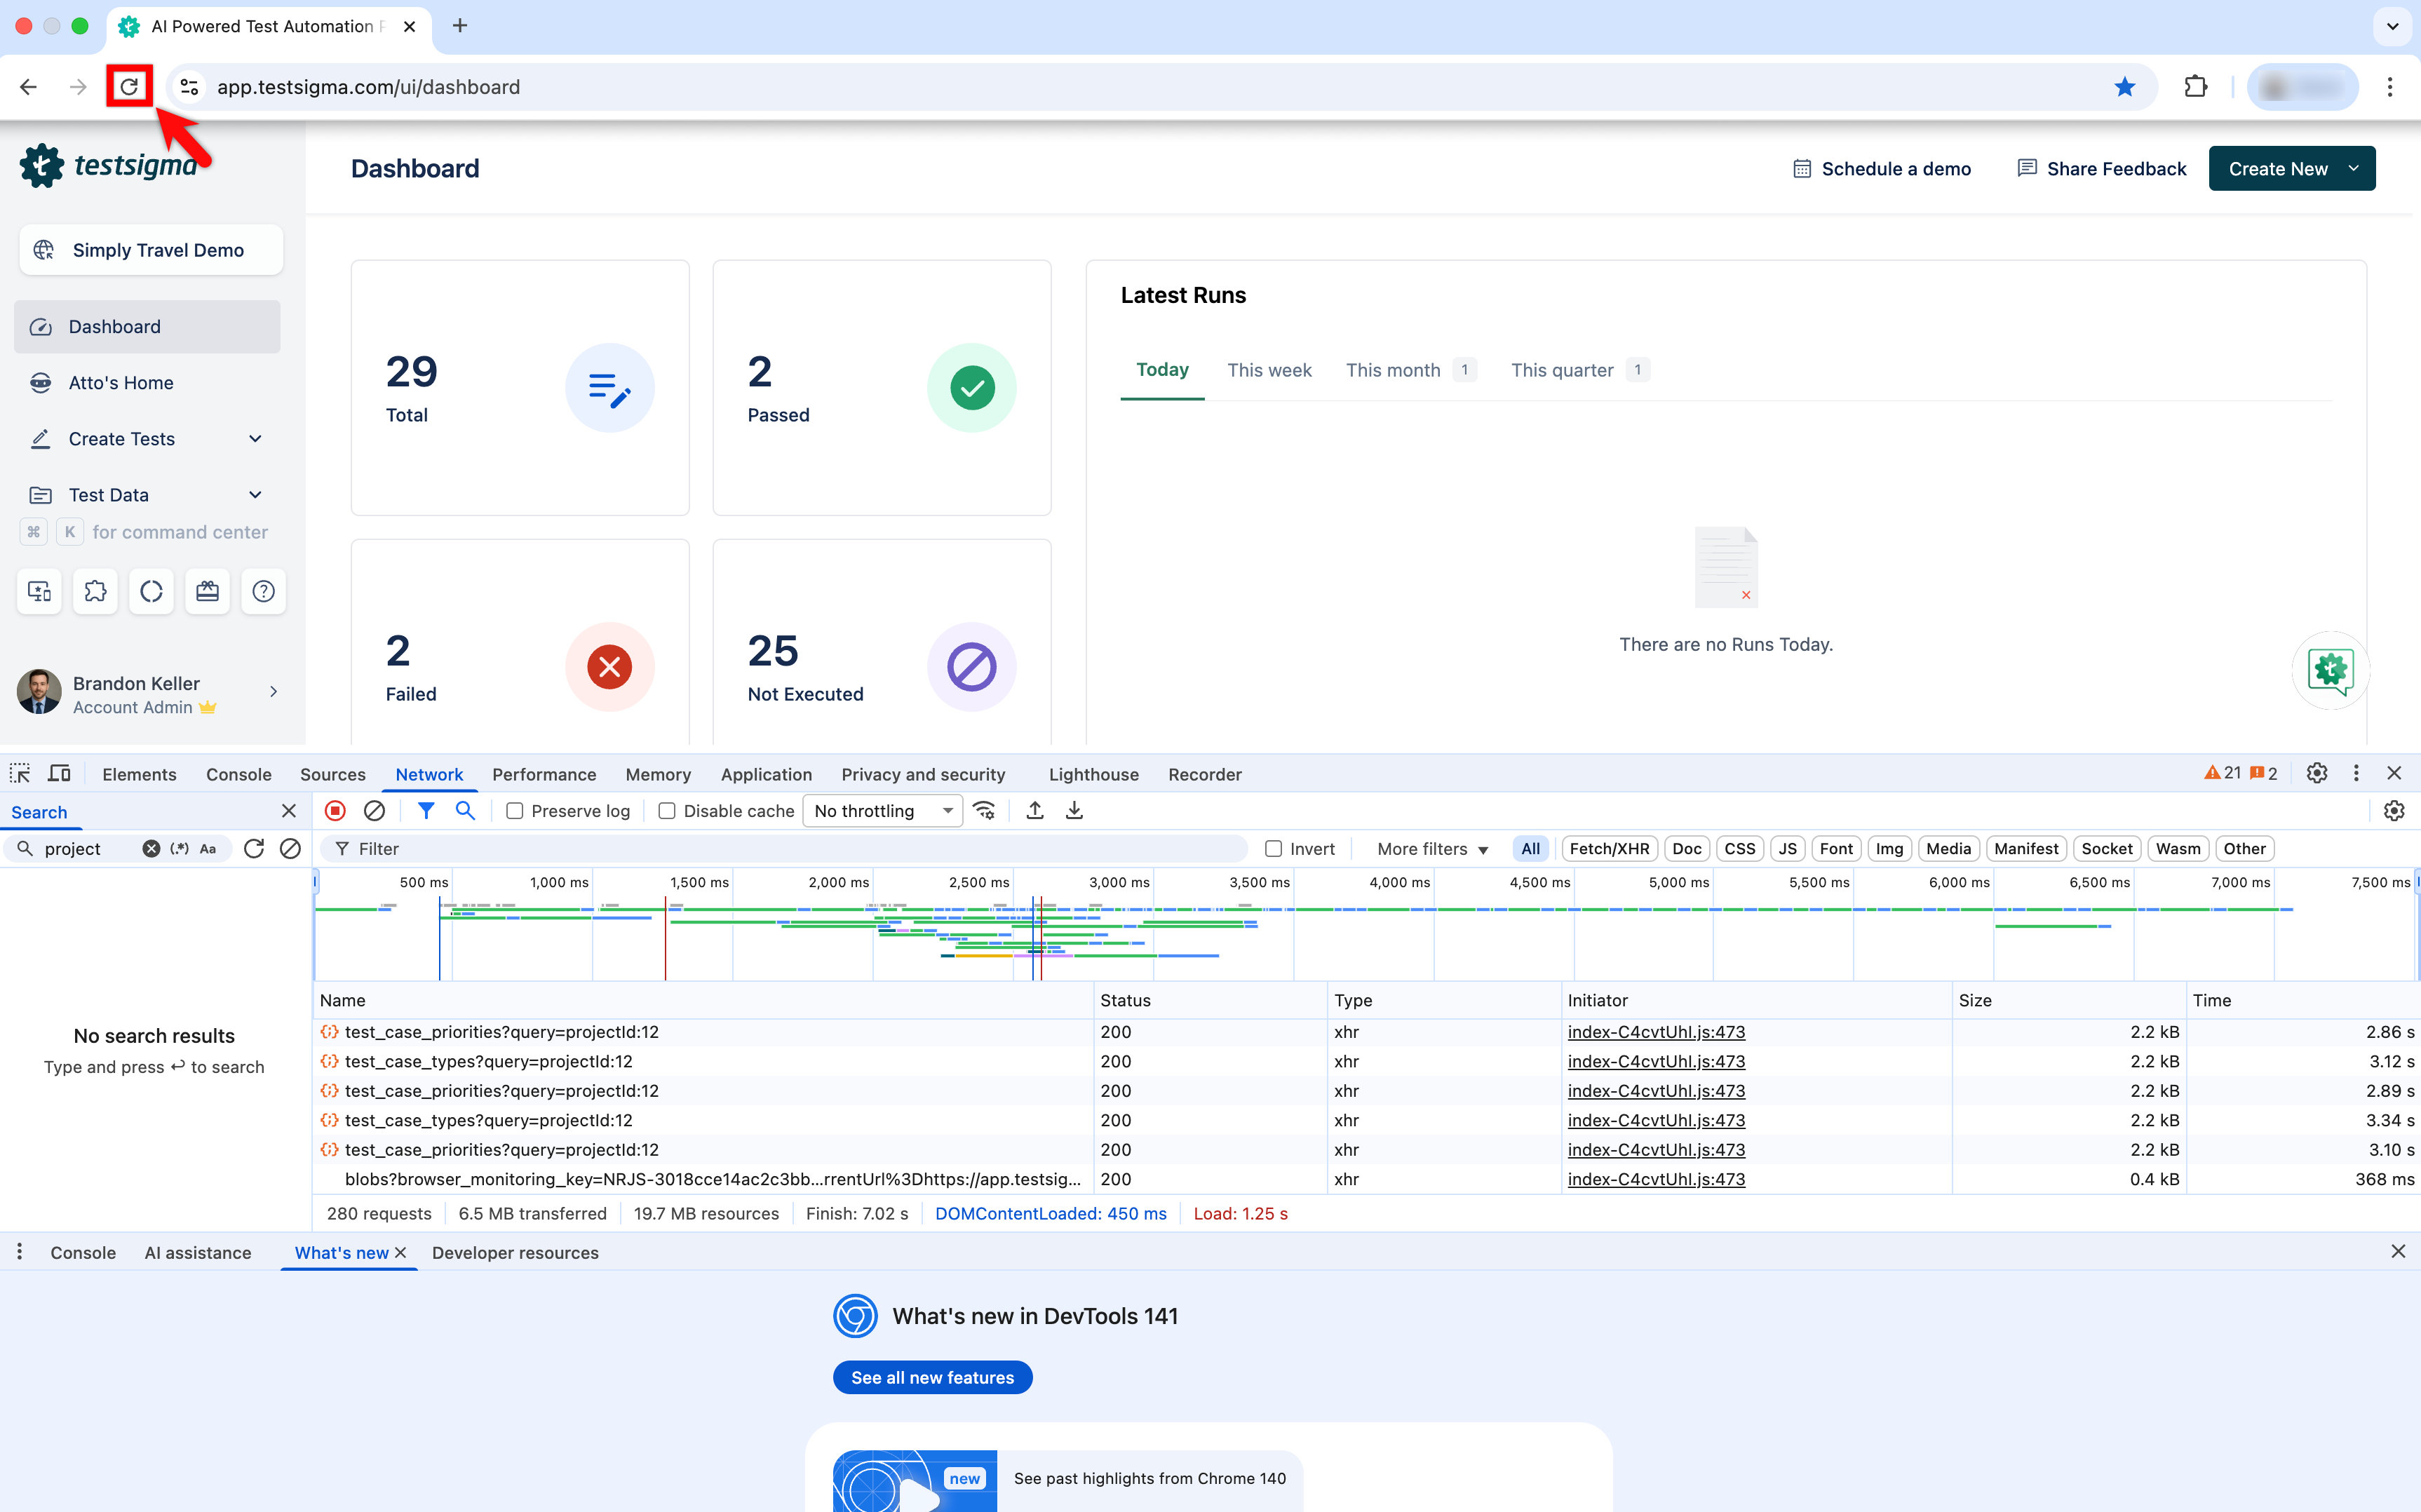Click the Testsigma chat assistant floating icon
Image resolution: width=2421 pixels, height=1512 pixels.
(2330, 670)
